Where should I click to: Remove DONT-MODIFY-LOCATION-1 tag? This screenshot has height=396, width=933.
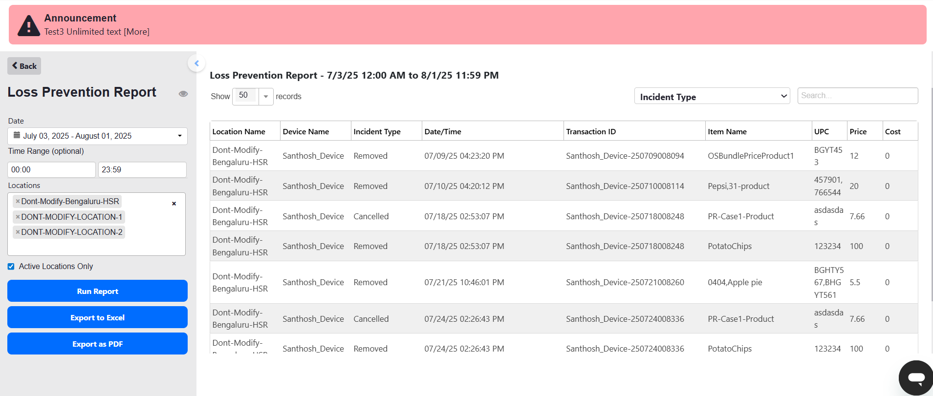[18, 217]
